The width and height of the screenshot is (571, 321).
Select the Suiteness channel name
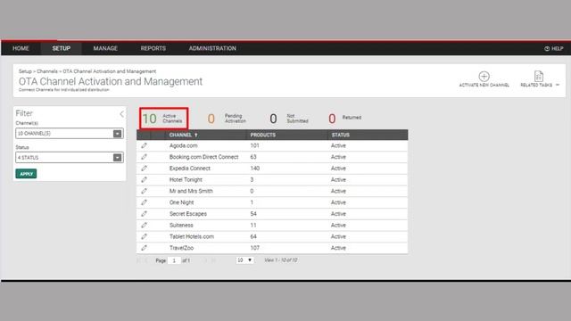181,226
